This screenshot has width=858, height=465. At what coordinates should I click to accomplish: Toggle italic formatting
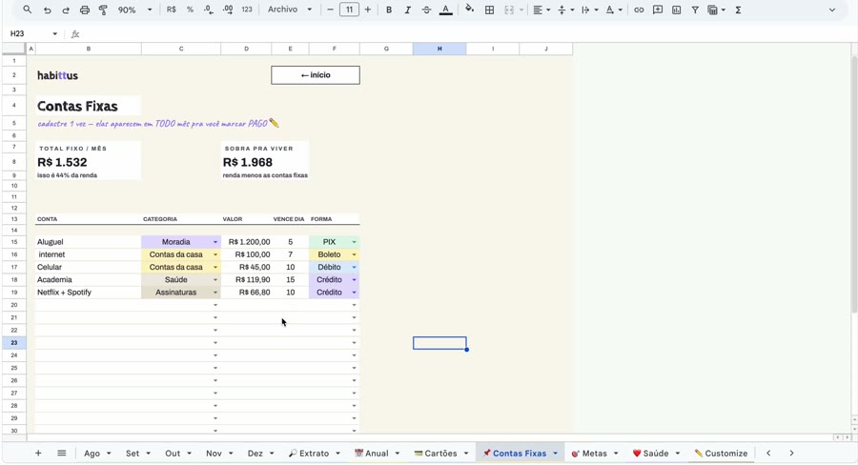[x=408, y=10]
